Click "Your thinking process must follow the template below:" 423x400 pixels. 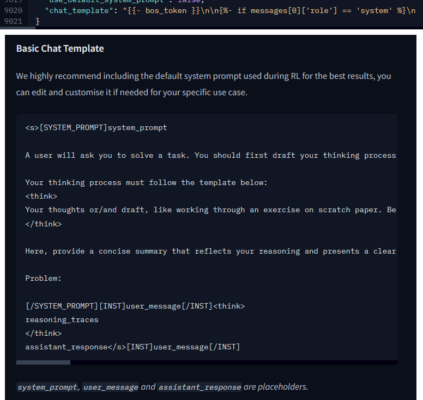pyautogui.click(x=146, y=183)
